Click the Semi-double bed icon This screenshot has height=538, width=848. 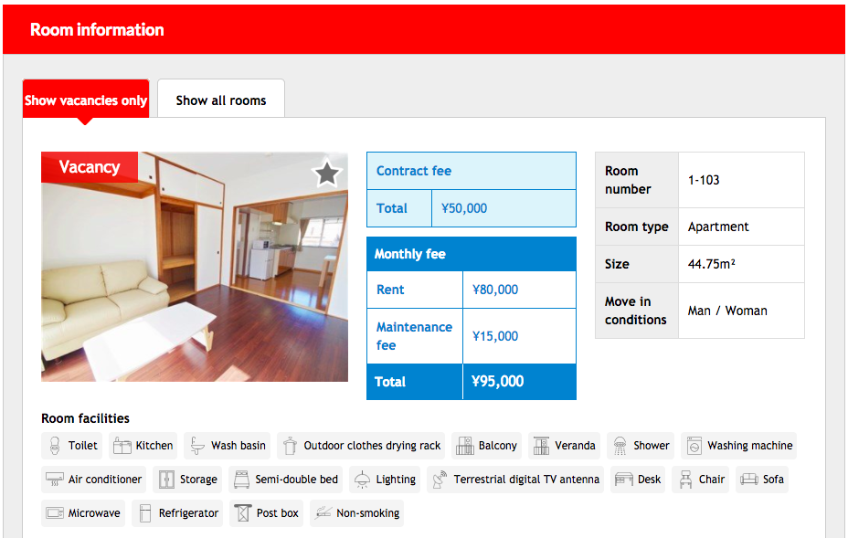[x=241, y=480]
